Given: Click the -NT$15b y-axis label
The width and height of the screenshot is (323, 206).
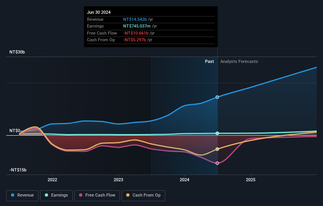Looking at the screenshot, I should 18,170.
